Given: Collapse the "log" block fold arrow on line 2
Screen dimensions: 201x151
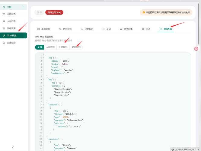Looking at the screenshot, I should (43, 58).
